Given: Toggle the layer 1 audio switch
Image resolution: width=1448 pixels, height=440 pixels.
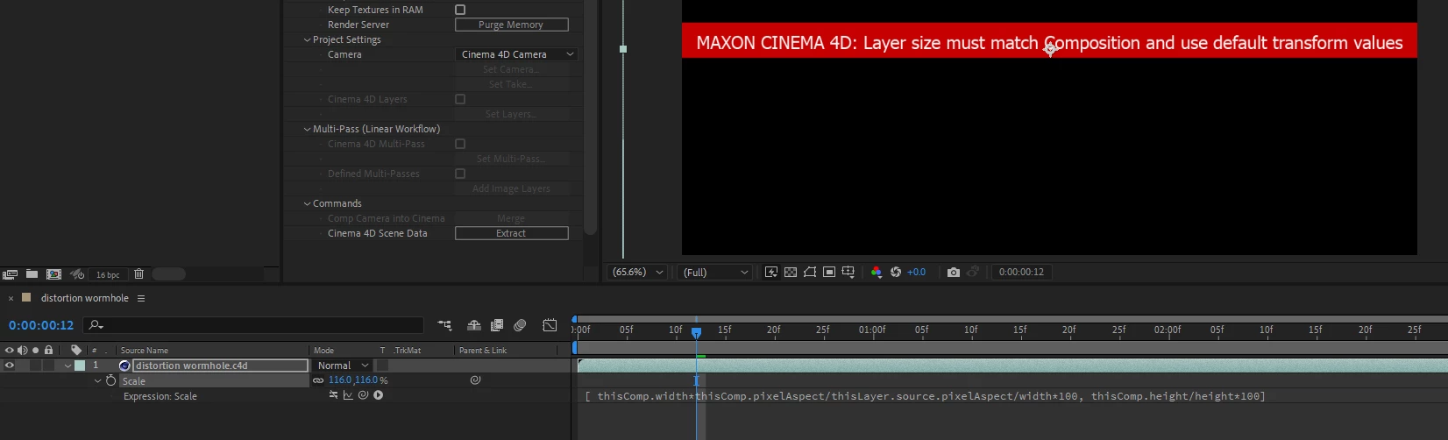Looking at the screenshot, I should coord(22,365).
